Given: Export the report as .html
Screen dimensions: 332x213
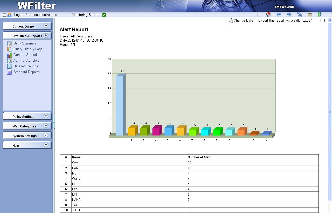Looking at the screenshot, I should 321,21.
